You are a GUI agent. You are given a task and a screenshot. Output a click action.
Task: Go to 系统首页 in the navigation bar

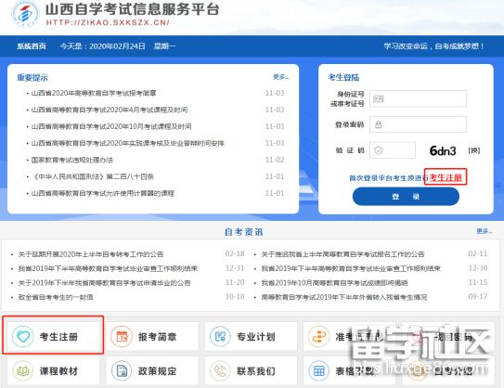coord(32,46)
